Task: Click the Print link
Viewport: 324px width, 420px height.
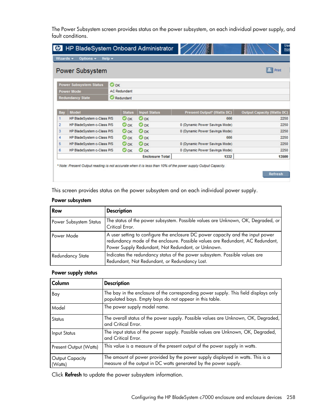Action: (278, 70)
